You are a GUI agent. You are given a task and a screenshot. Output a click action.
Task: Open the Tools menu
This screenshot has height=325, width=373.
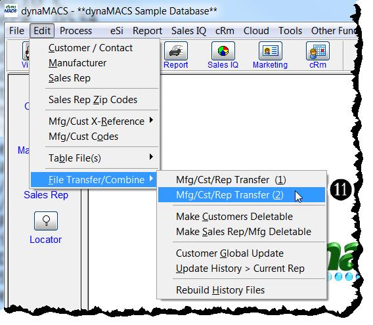pos(290,31)
